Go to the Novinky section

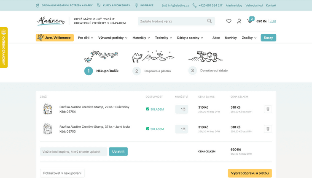(x=231, y=38)
